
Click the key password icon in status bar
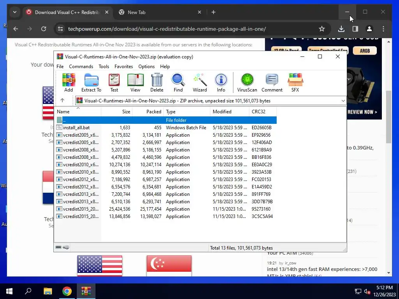(66, 247)
